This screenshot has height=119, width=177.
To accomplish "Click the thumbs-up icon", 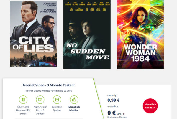I will click(74, 100).
